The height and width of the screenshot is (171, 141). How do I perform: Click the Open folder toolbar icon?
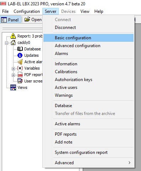(x=27, y=19)
